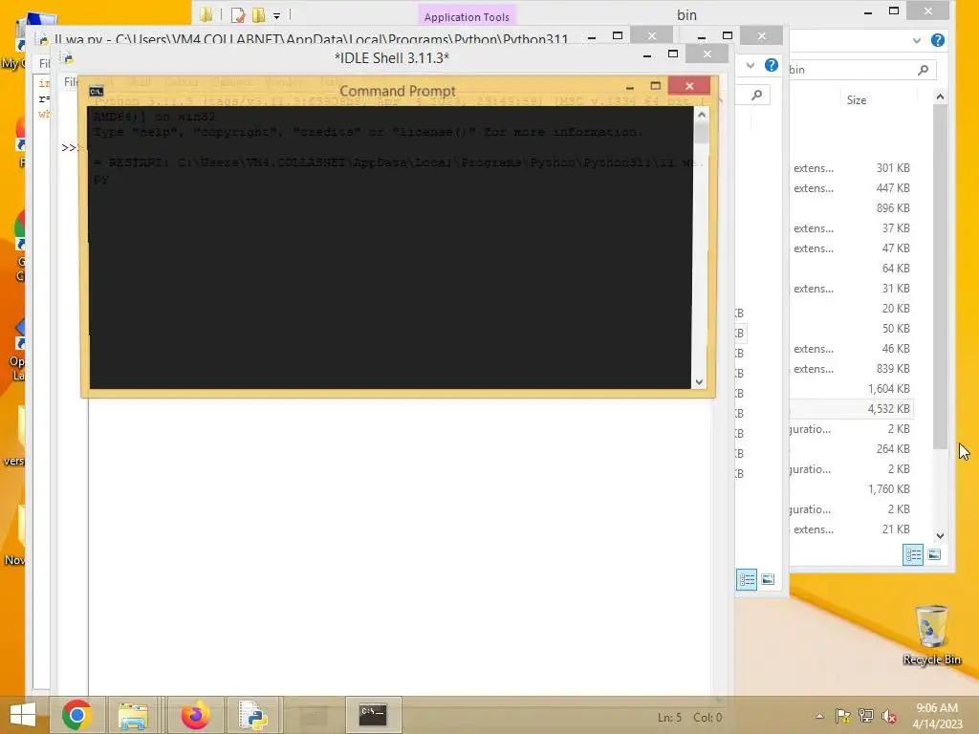Image resolution: width=979 pixels, height=734 pixels.
Task: Switch to Python IDLE taskbar icon
Action: [254, 715]
